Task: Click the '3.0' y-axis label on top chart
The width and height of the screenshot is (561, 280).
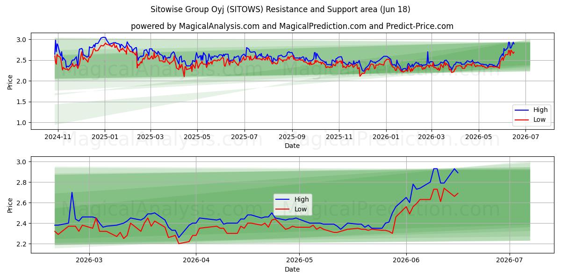Action: tap(22, 40)
